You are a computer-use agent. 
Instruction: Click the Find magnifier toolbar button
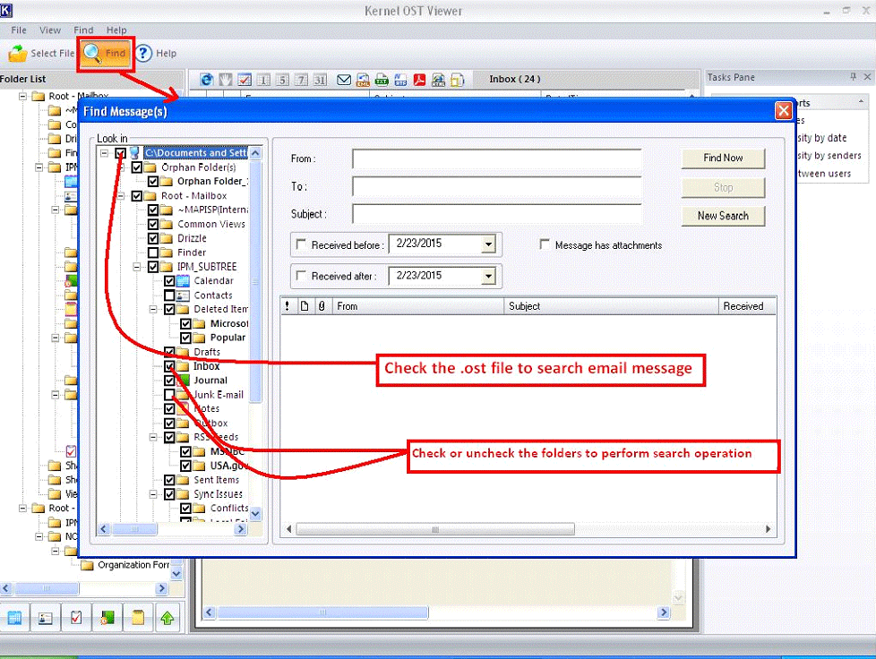pyautogui.click(x=106, y=54)
